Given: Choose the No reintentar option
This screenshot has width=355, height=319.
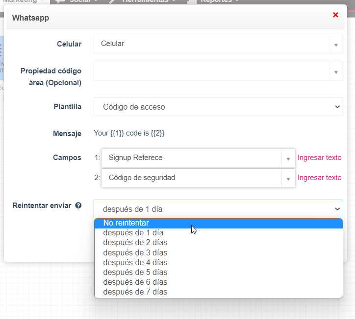Looking at the screenshot, I should 219,223.
